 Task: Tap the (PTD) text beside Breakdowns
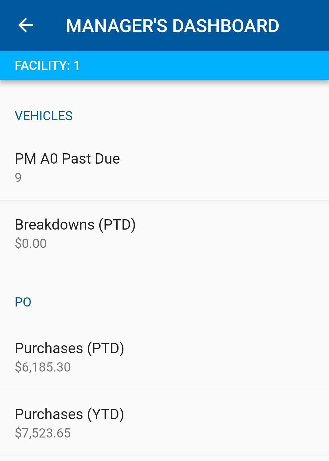[x=117, y=225]
